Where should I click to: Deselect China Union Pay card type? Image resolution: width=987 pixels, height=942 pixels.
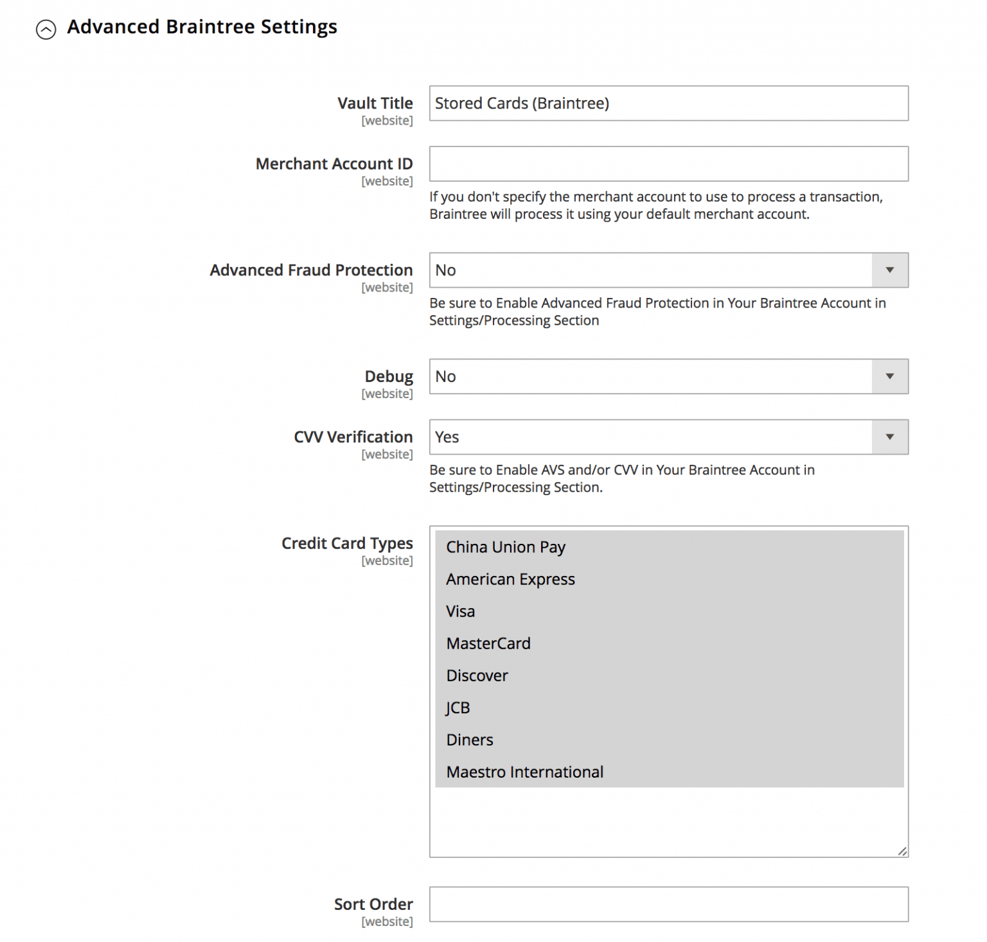pyautogui.click(x=506, y=547)
